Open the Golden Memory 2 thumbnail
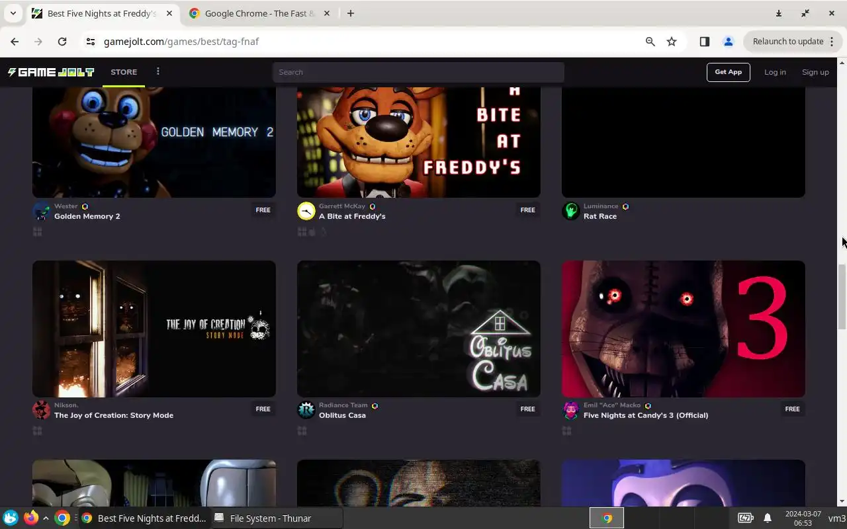847x529 pixels. coord(154,142)
